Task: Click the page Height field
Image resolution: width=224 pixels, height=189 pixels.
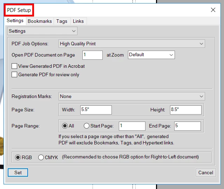Action: (x=186, y=110)
